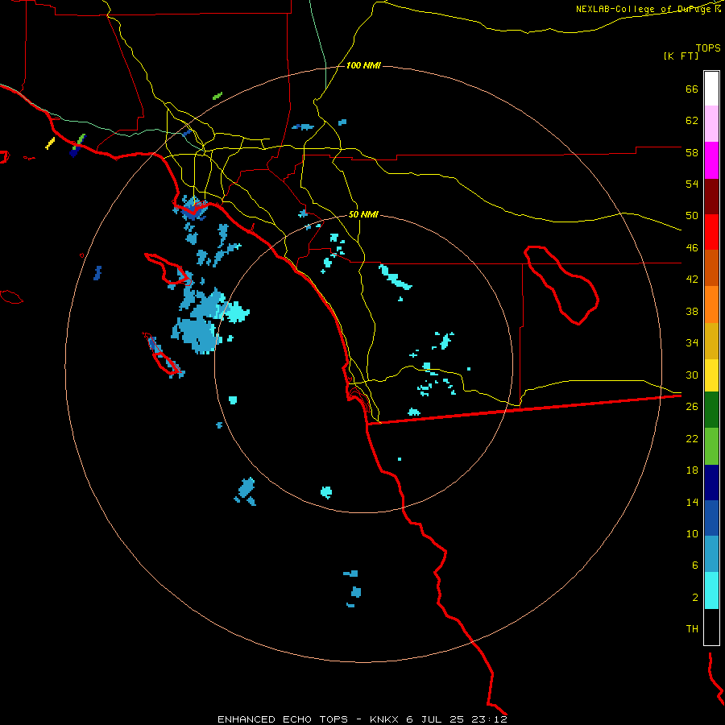Click the 'KNKX' radar site identifier
The height and width of the screenshot is (725, 725).
pos(383,719)
